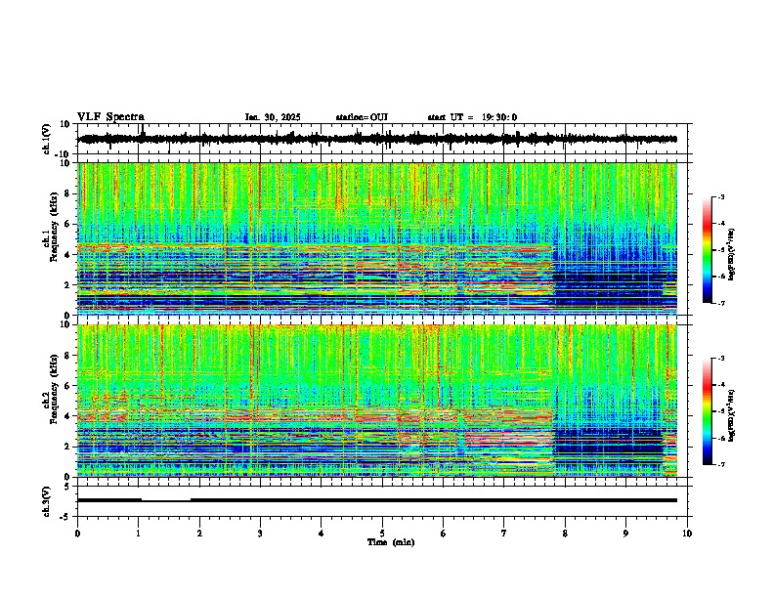Click the "-4" label on ch.1 color bar
The height and width of the screenshot is (598, 774).
coord(720,224)
